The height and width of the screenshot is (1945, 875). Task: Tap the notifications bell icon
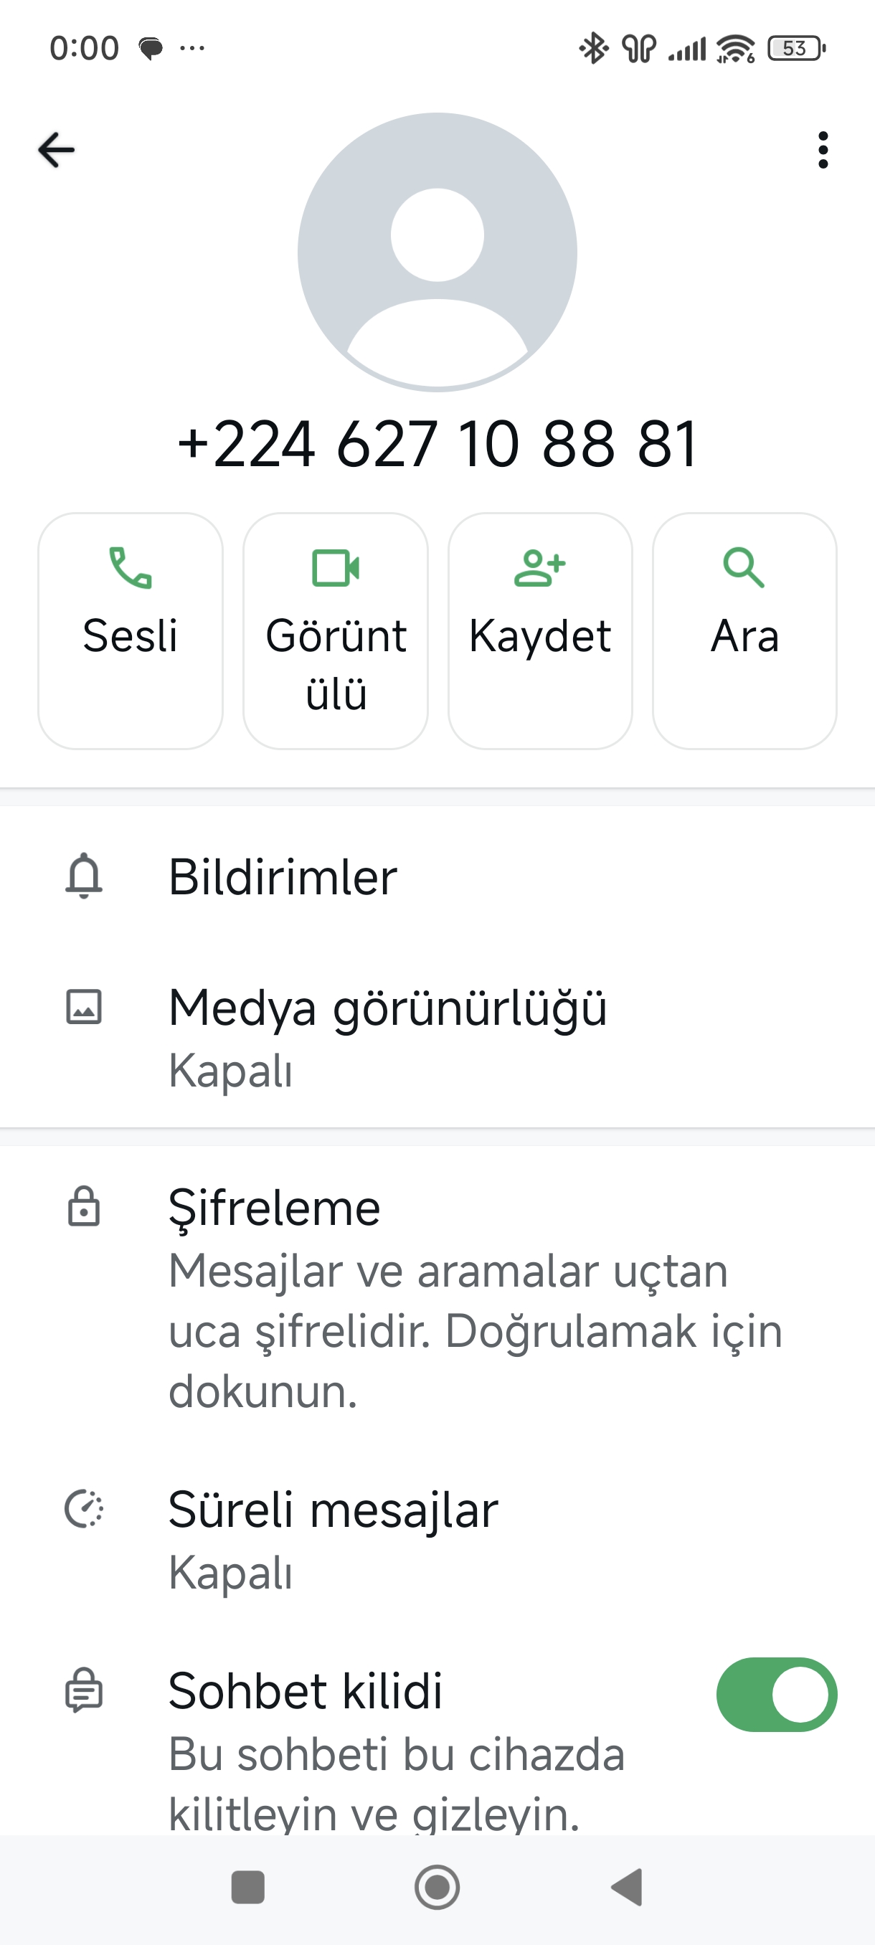(84, 876)
